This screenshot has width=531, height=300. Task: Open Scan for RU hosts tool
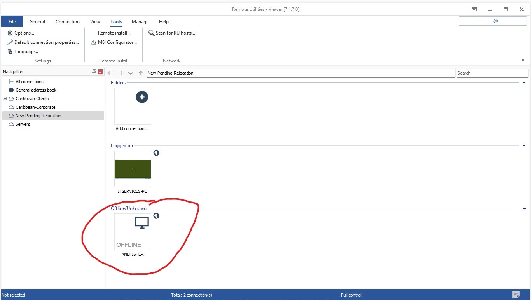point(172,33)
